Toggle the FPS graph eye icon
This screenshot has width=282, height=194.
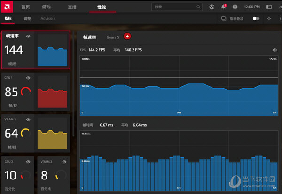[275, 50]
